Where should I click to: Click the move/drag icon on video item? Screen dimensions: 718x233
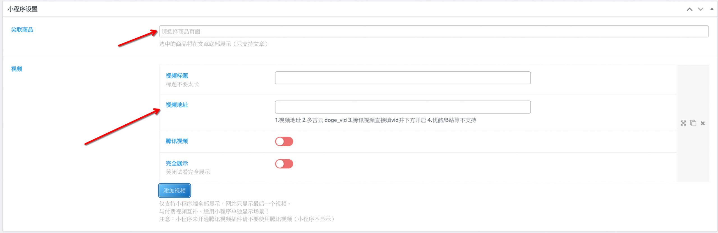[683, 123]
